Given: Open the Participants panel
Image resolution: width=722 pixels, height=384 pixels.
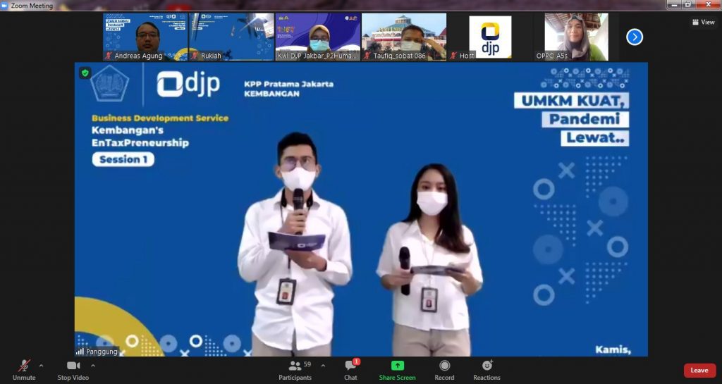Looking at the screenshot, I should coord(295,370).
